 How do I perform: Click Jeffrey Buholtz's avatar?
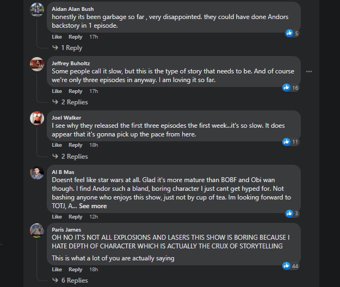click(x=37, y=64)
